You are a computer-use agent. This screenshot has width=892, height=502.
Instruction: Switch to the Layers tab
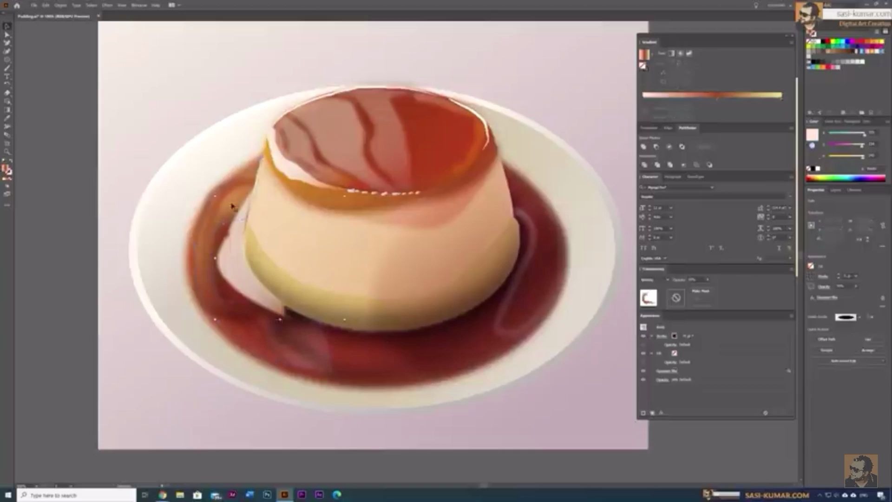pos(835,190)
